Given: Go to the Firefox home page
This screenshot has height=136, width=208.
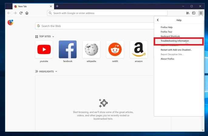Looking at the screenshot, I should [27, 13].
